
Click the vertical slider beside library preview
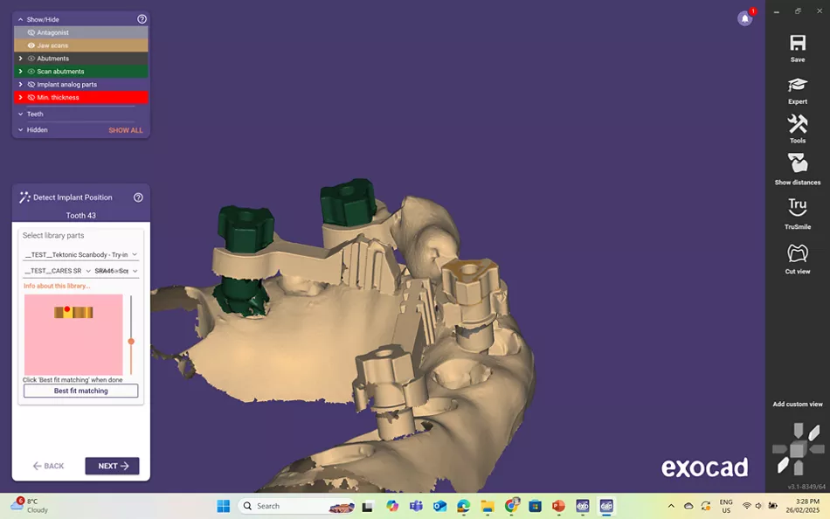131,341
